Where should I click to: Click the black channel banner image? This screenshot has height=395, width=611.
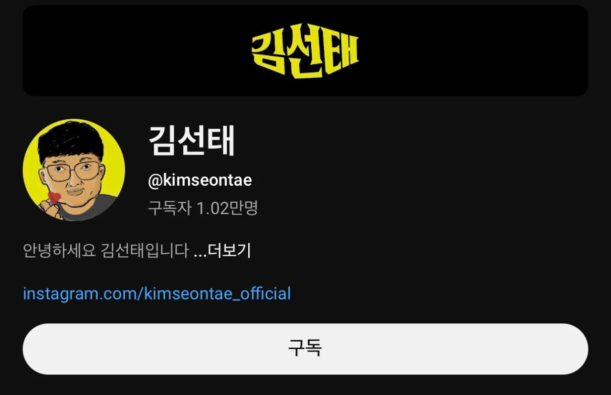click(305, 51)
